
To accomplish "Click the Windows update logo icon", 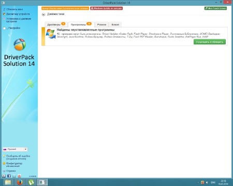I will (x=51, y=34).
